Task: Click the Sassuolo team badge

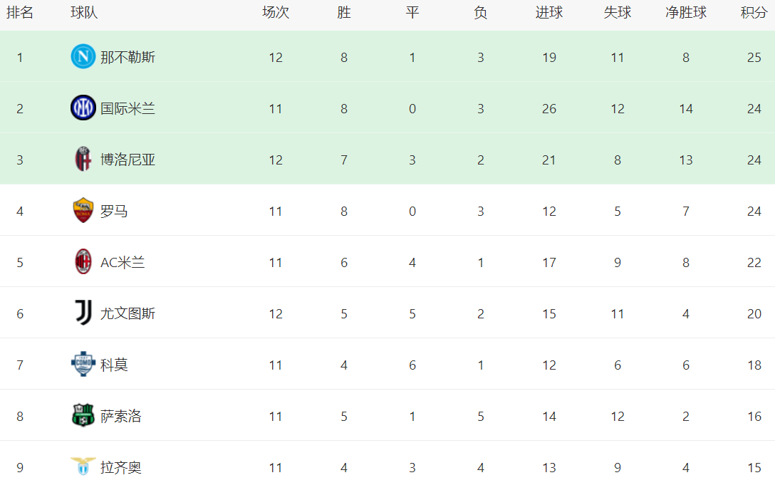Action: (83, 416)
